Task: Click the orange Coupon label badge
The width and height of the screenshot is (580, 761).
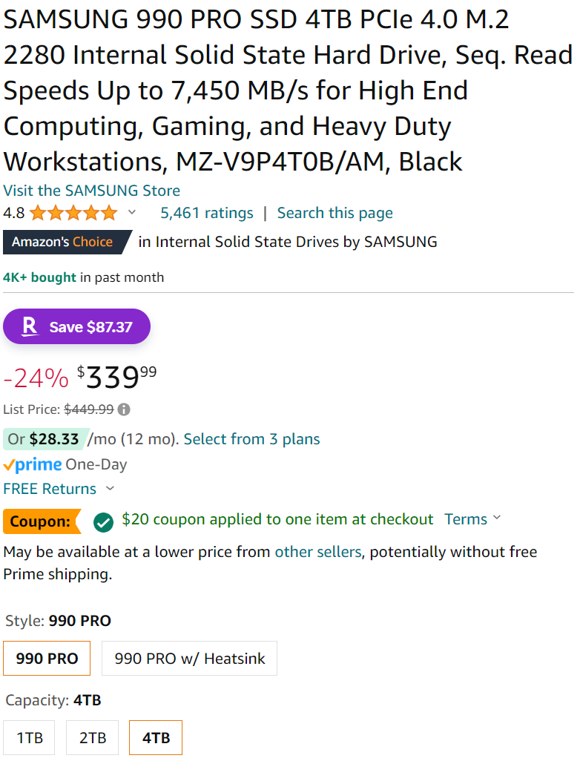Action: 42,521
